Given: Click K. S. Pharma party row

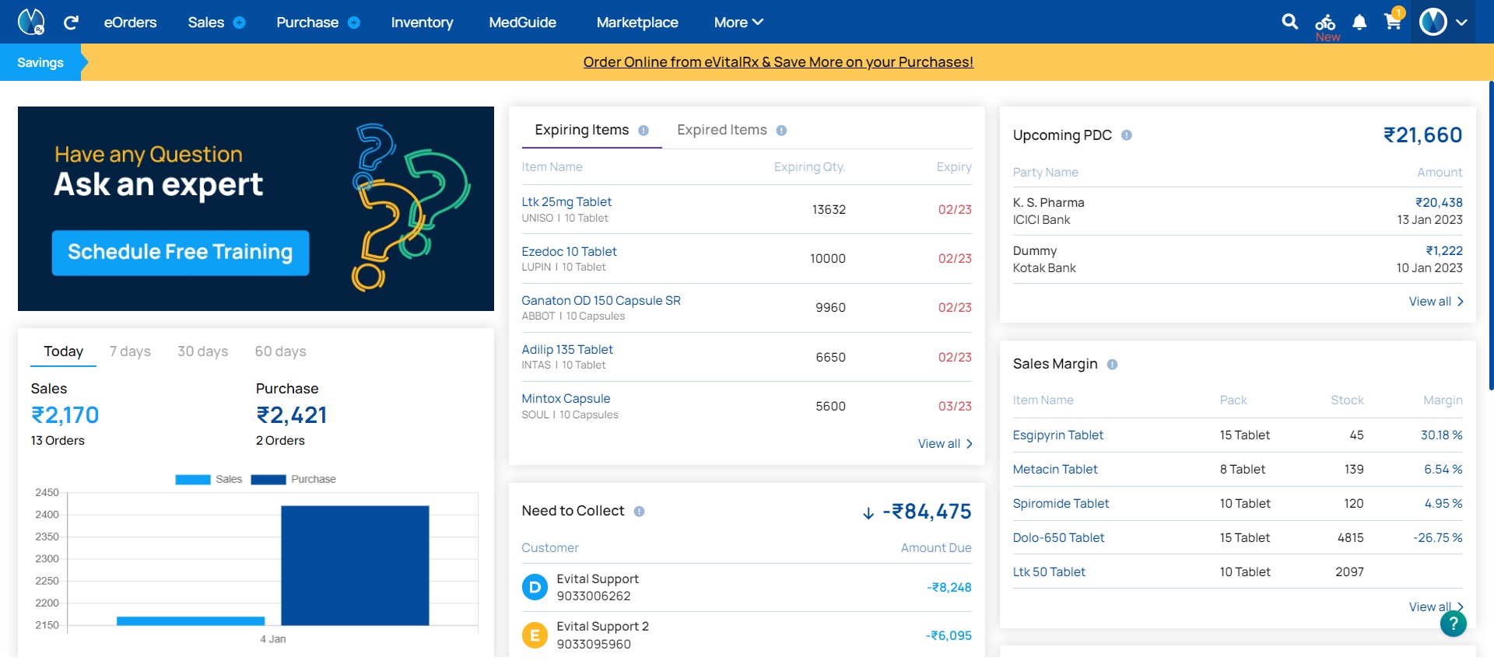Looking at the screenshot, I should [x=1237, y=211].
